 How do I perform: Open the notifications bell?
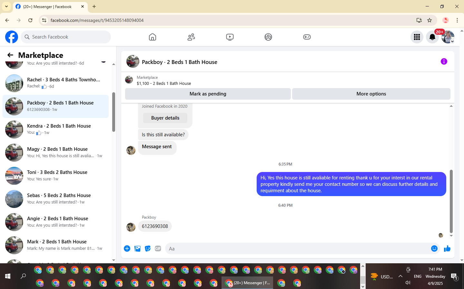(x=432, y=37)
